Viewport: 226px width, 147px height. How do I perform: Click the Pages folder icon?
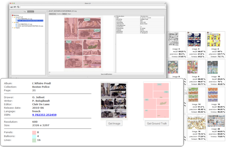tap(14, 22)
